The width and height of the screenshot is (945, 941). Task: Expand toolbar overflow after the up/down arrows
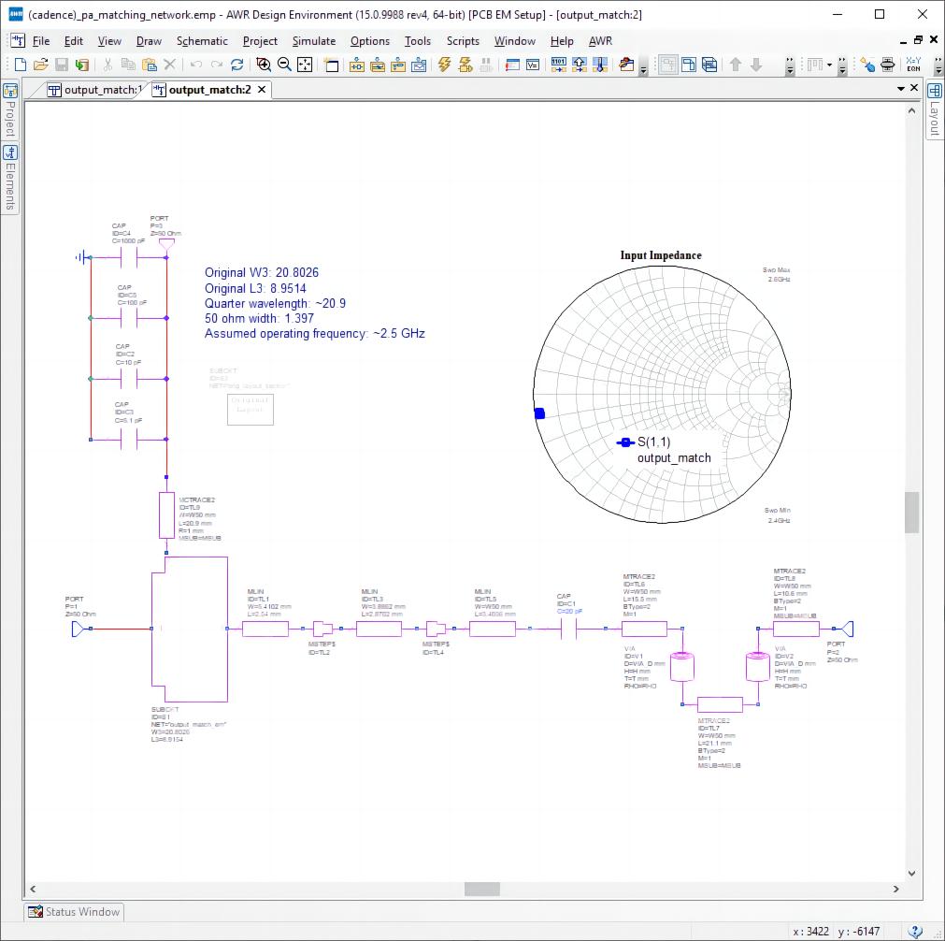point(790,66)
